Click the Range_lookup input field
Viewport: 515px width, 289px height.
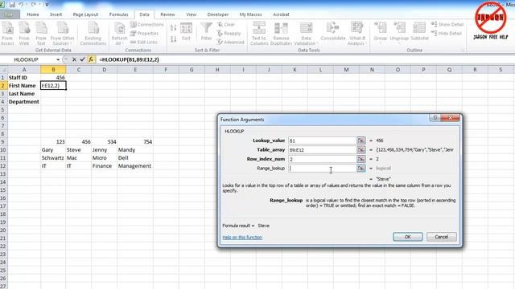(322, 168)
